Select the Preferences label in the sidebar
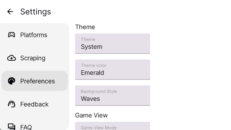This screenshot has width=231, height=130. point(38,81)
